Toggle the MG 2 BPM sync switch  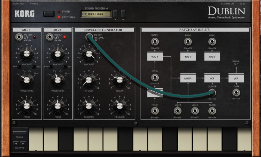pos(51,67)
